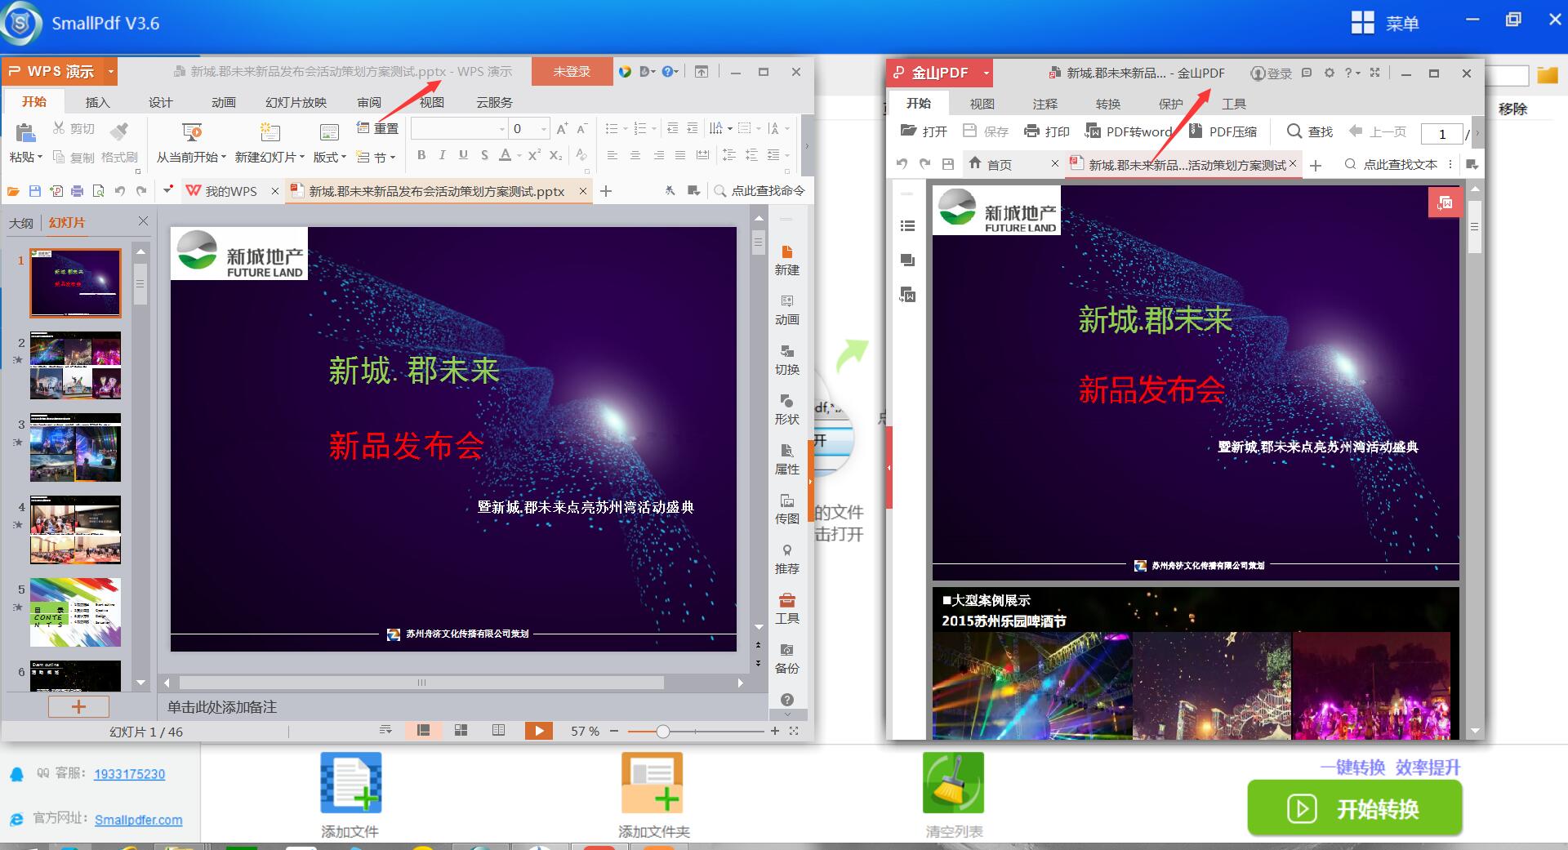The height and width of the screenshot is (850, 1568).
Task: Open the 设计 tab in WPS ribbon
Action: click(161, 102)
